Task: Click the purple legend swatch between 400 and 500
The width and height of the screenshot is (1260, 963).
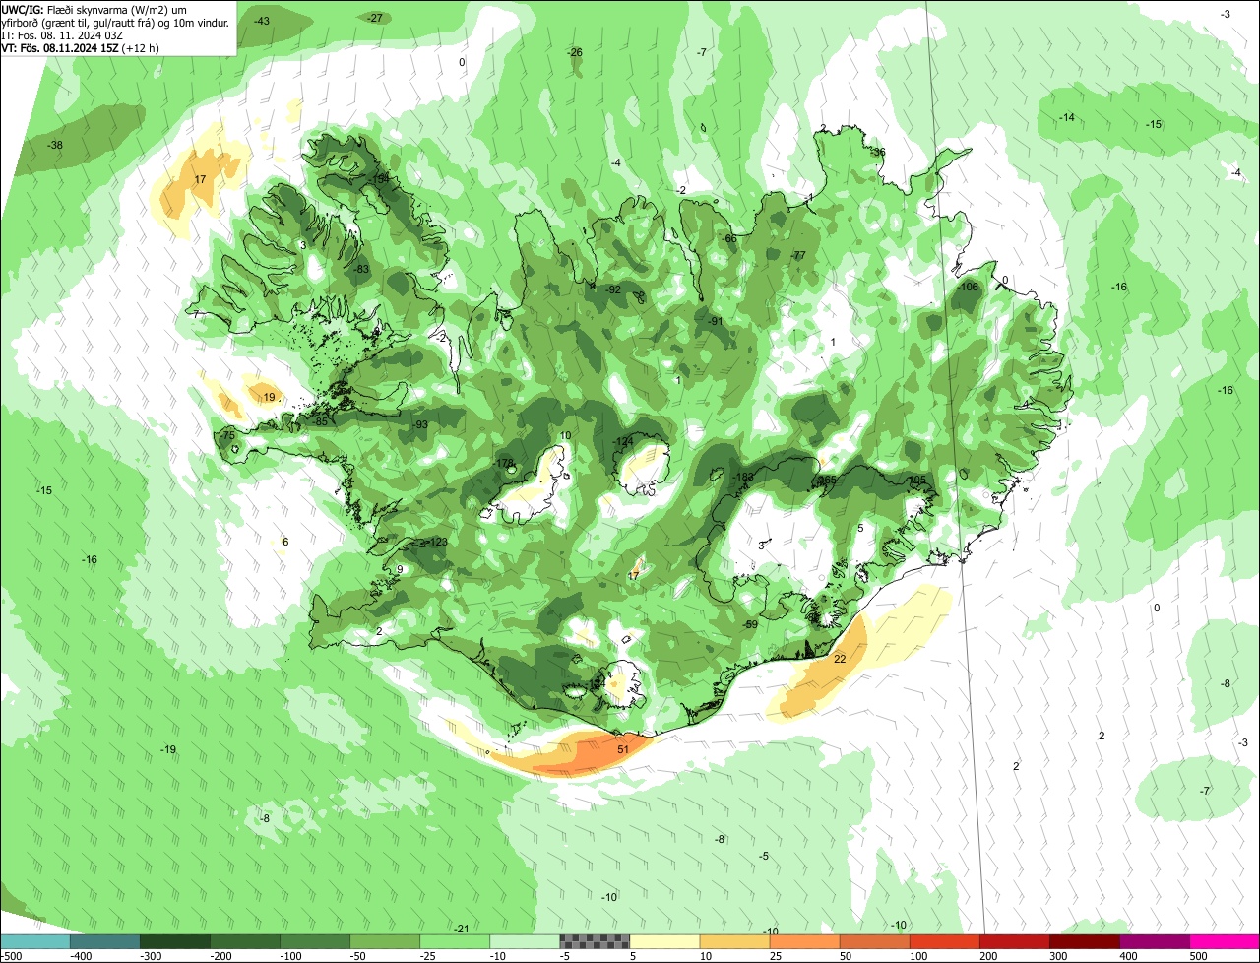Action: coord(1155,941)
